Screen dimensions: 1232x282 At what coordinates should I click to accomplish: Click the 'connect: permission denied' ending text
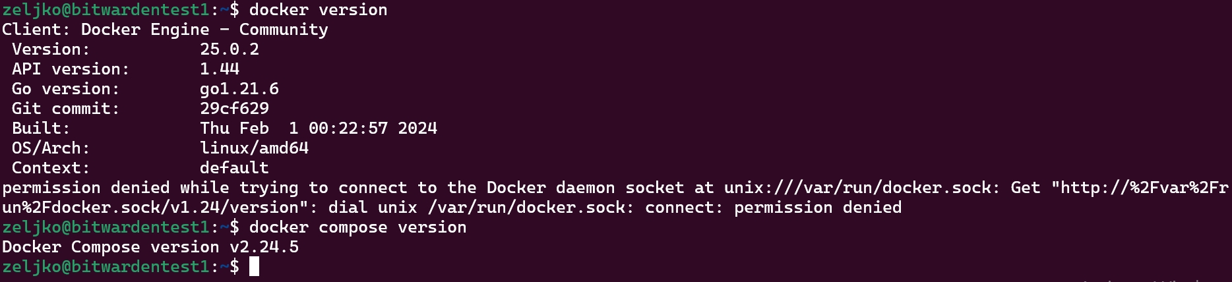tap(774, 208)
